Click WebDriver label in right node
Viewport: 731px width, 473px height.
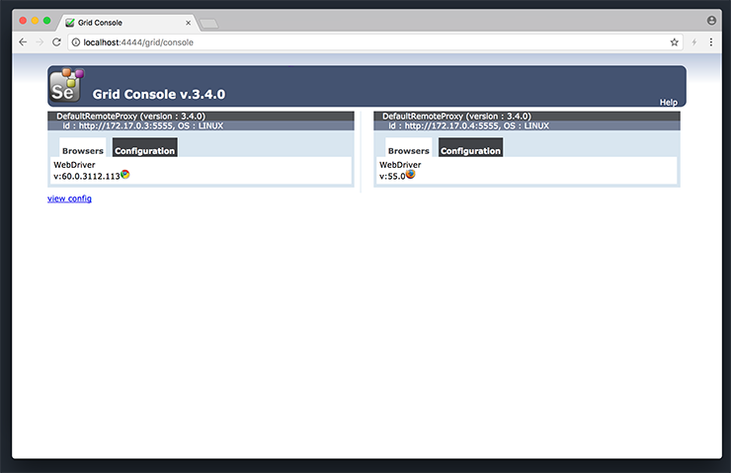[x=400, y=165]
